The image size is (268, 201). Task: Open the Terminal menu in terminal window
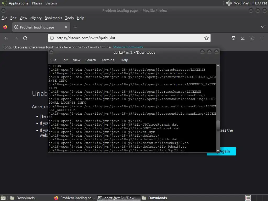point(108,60)
